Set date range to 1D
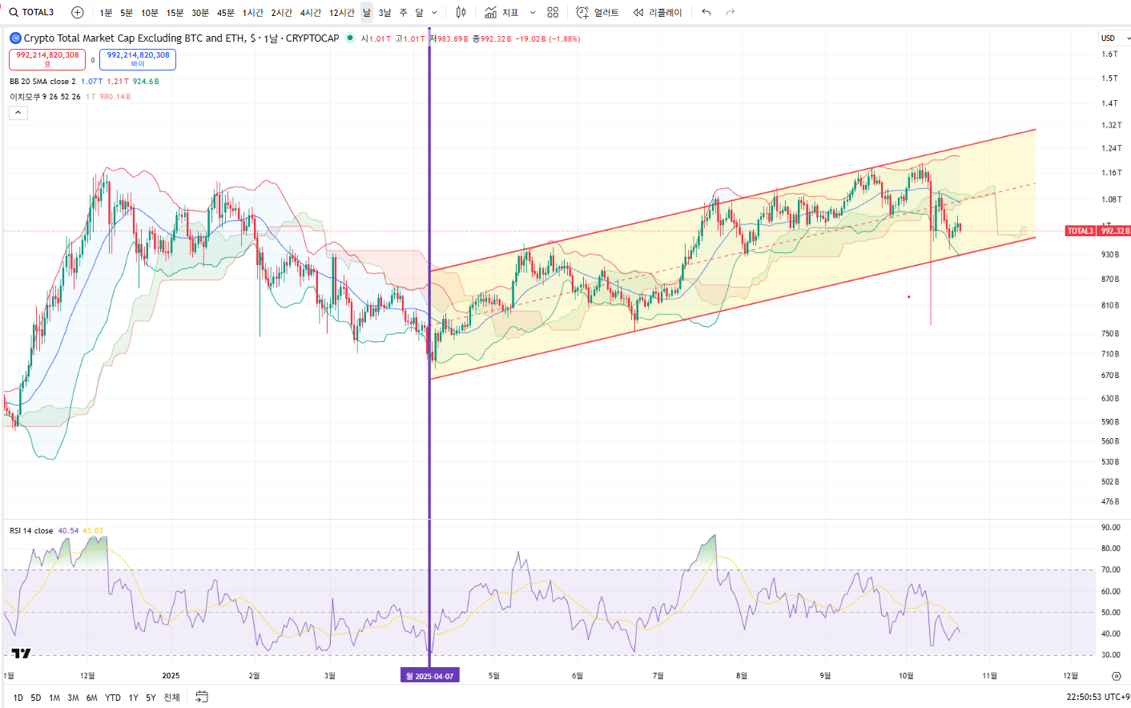This screenshot has height=708, width=1131. tap(18, 698)
